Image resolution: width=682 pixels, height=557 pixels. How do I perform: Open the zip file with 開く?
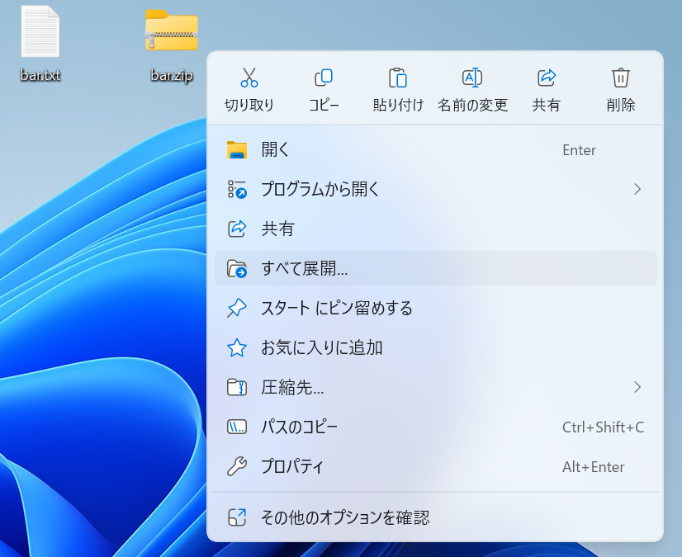tap(276, 149)
